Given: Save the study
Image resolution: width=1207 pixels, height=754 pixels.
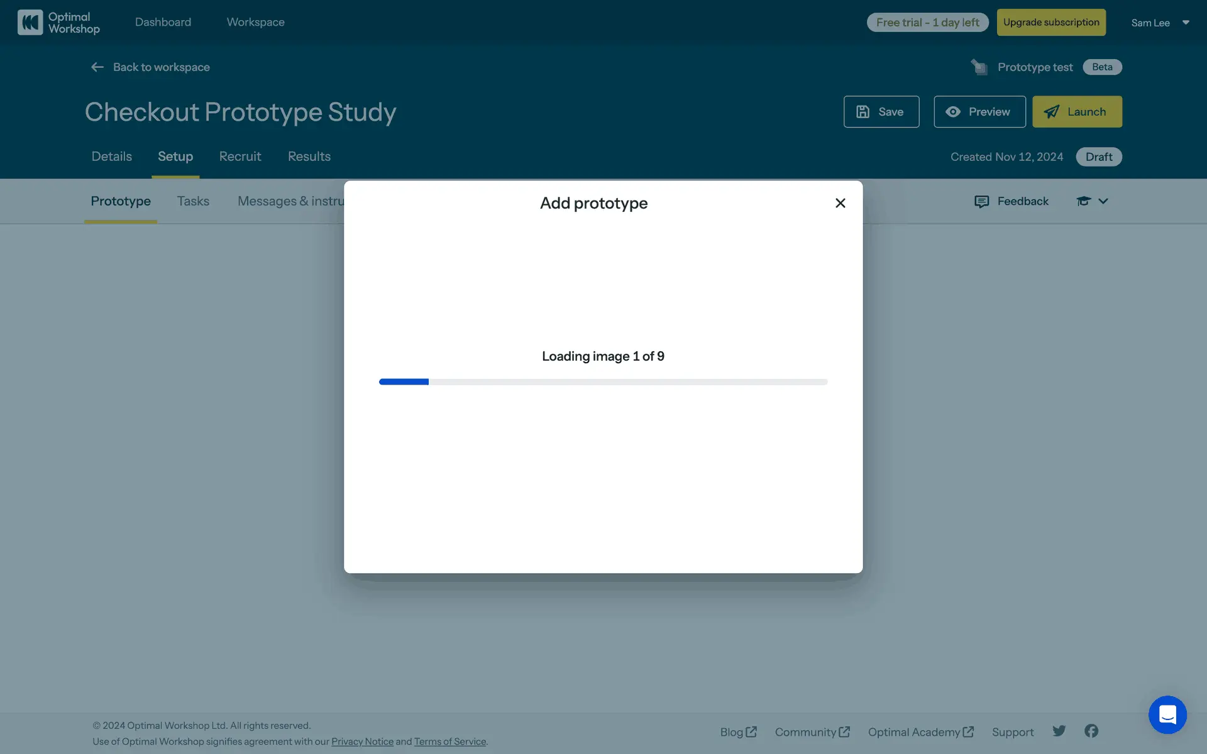Looking at the screenshot, I should (881, 112).
